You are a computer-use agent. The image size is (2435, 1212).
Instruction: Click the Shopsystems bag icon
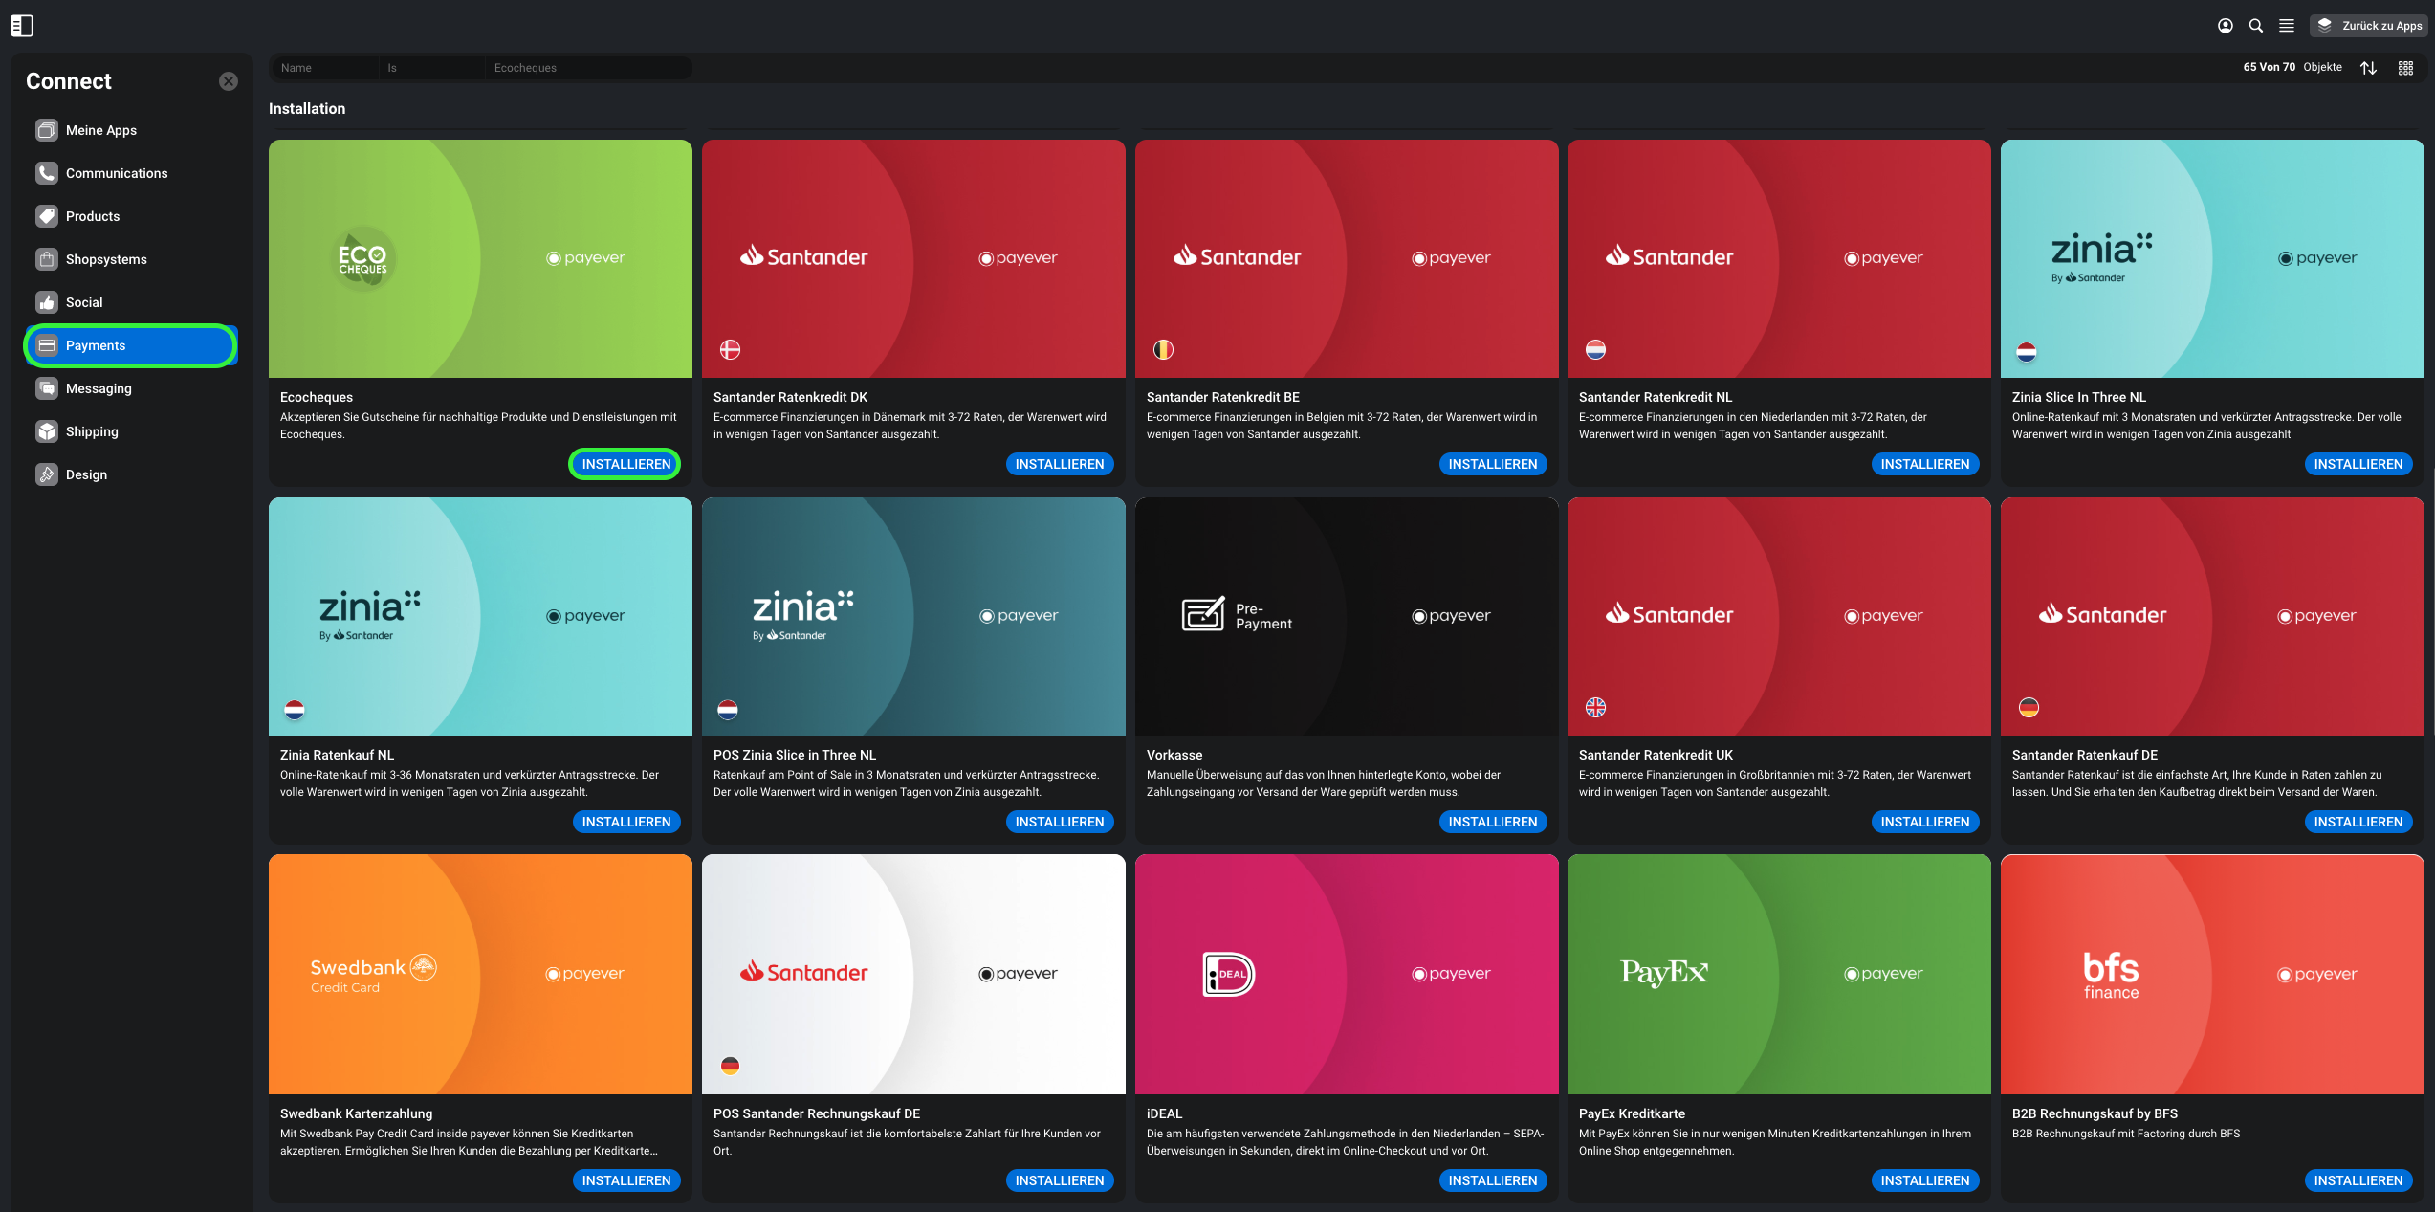tap(47, 259)
